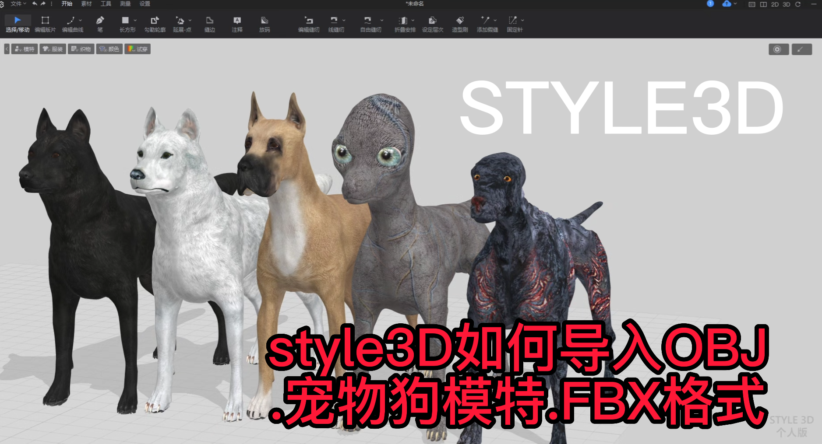Image resolution: width=822 pixels, height=444 pixels.
Task: Activate the 编辑缝纫 edit sewing tool
Action: (x=309, y=24)
